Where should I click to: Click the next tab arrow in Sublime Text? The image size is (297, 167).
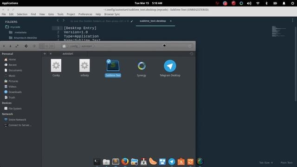point(64,20)
